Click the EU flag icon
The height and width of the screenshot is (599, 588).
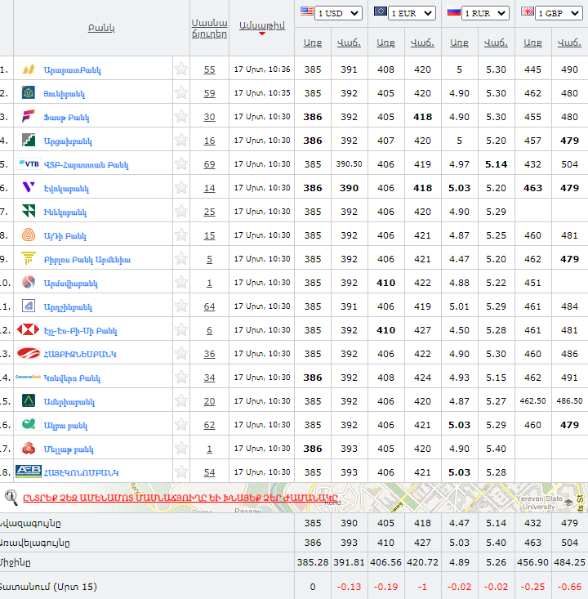pyautogui.click(x=381, y=11)
